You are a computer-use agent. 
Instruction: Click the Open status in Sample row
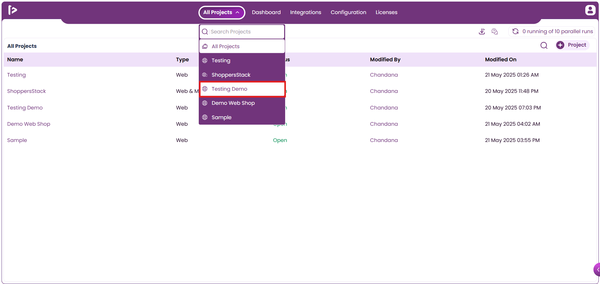tap(280, 140)
